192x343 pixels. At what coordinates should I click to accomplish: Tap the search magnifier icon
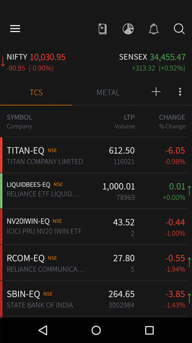tap(179, 29)
